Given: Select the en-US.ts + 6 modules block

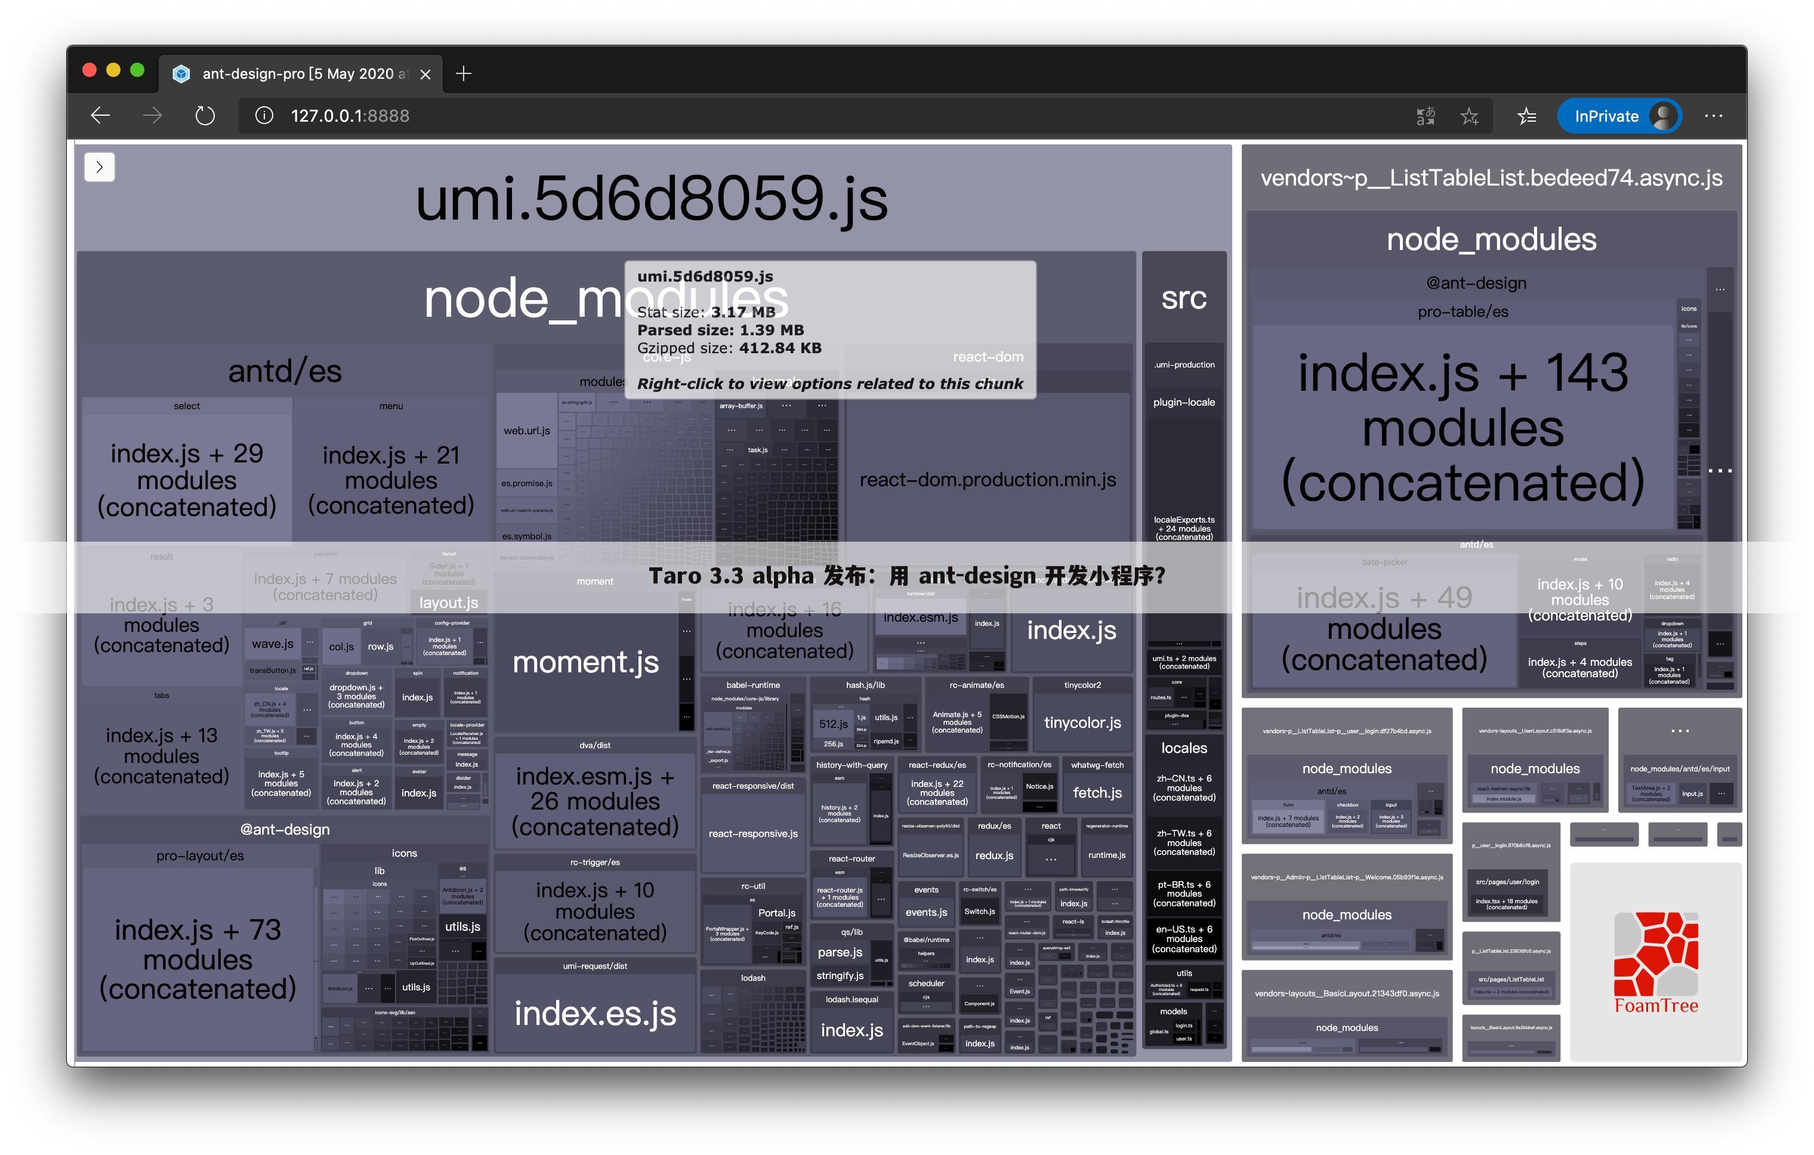Looking at the screenshot, I should 1183,939.
